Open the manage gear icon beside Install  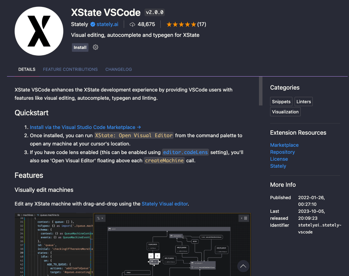pos(95,47)
